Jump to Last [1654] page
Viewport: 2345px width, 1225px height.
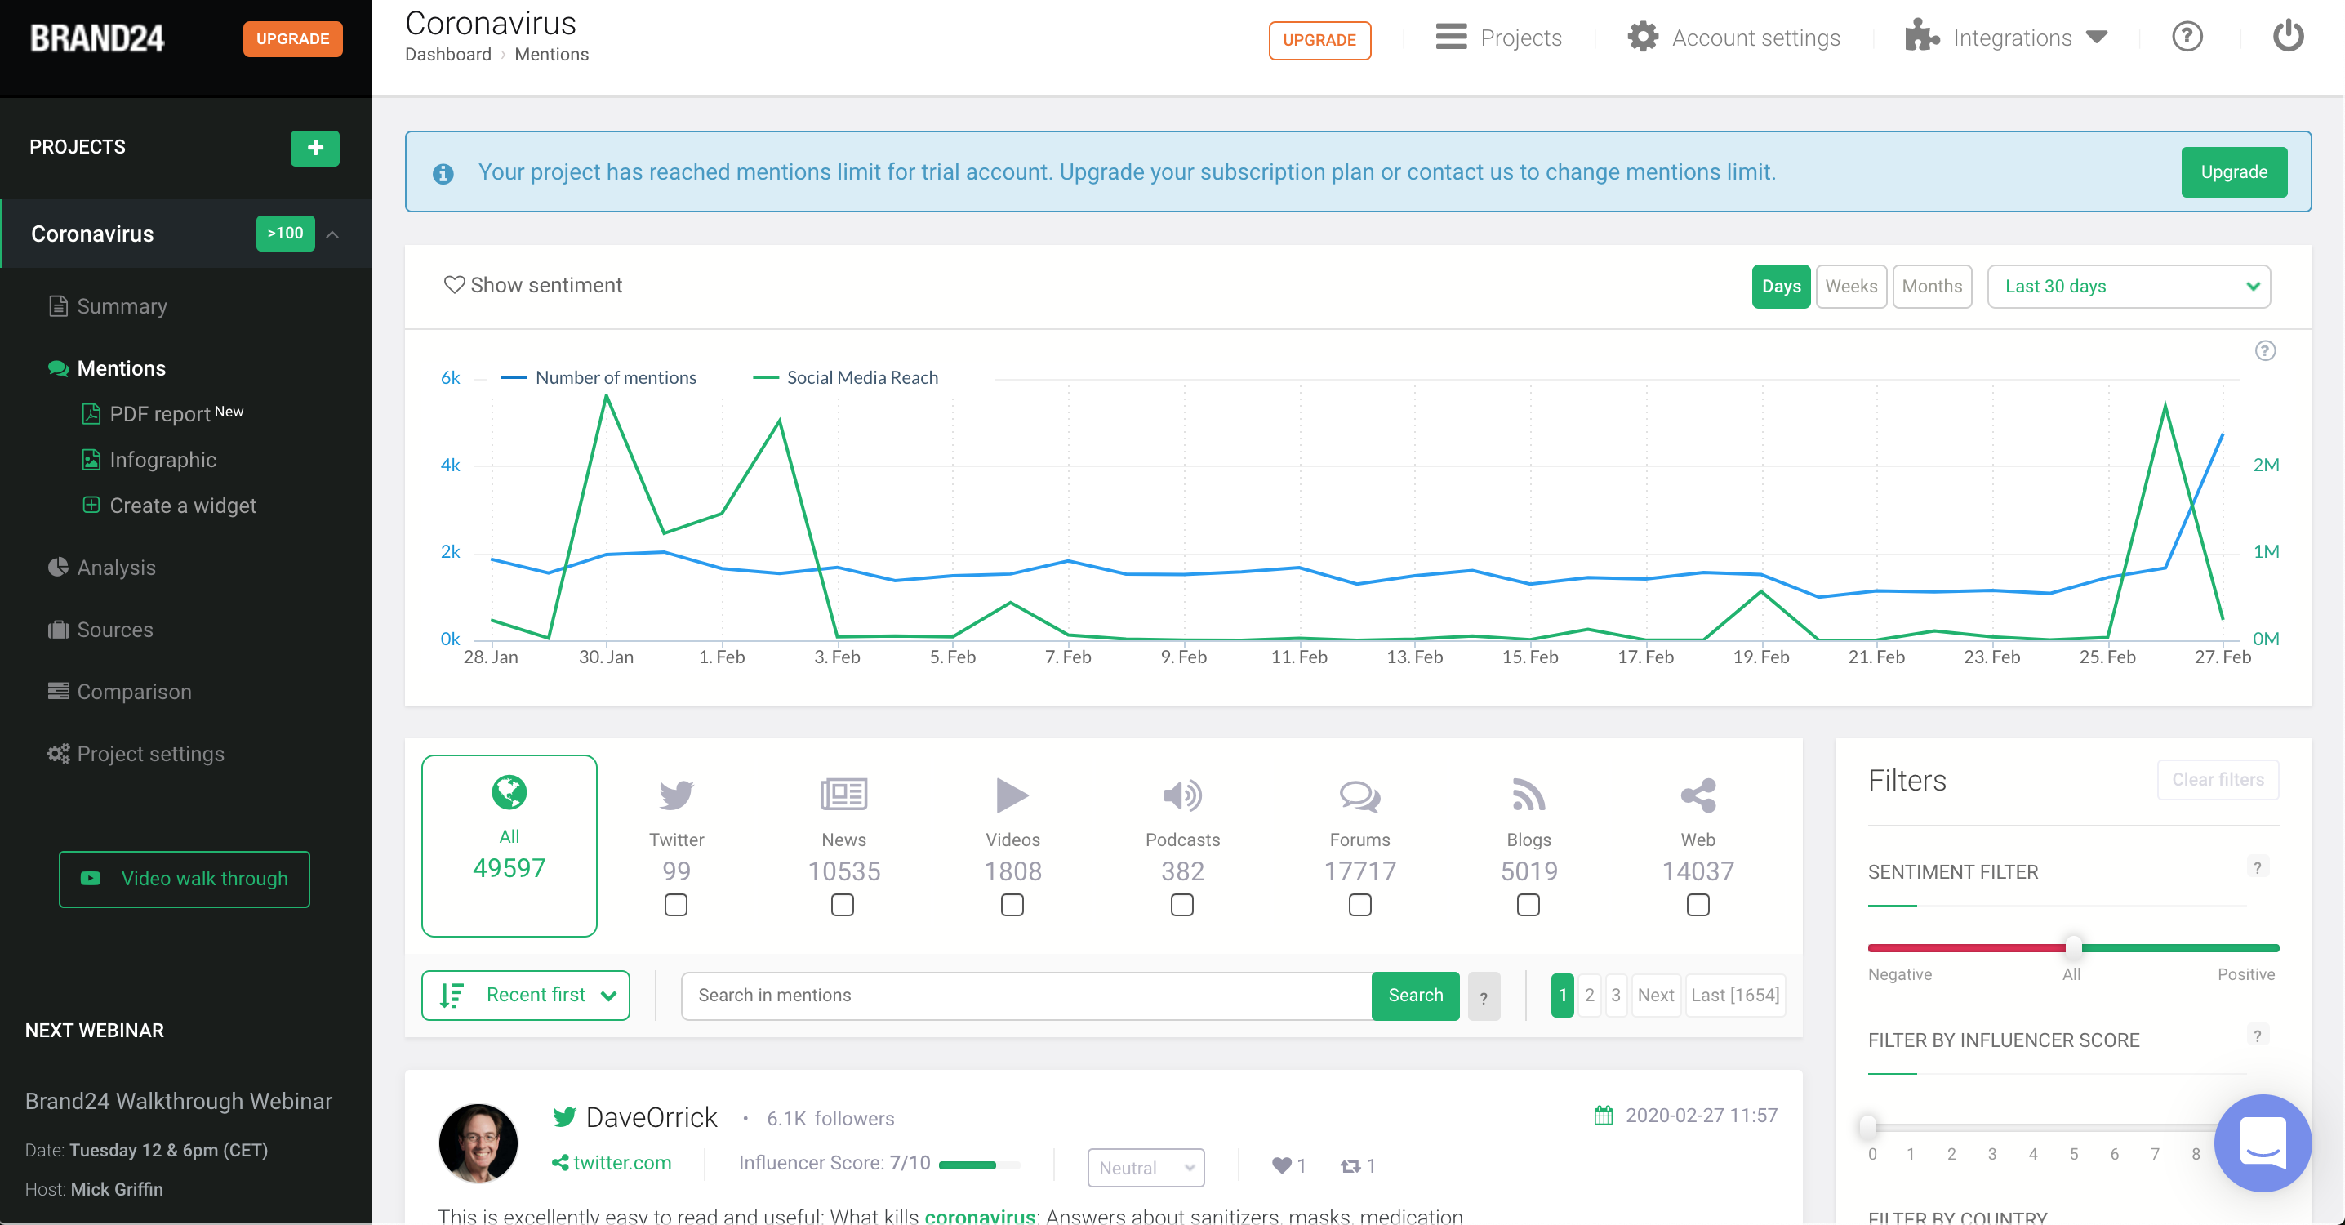1734,996
